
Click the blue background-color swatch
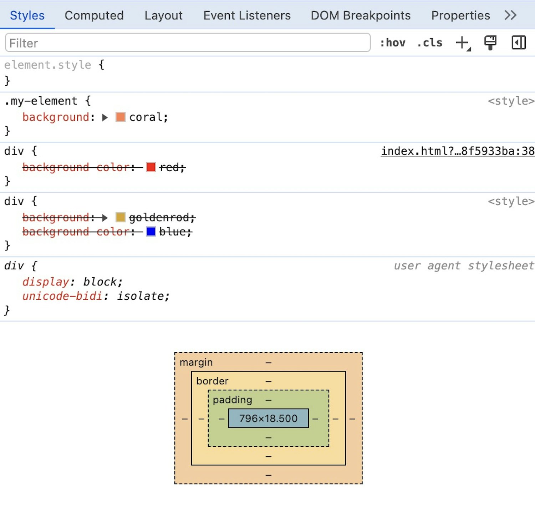151,232
